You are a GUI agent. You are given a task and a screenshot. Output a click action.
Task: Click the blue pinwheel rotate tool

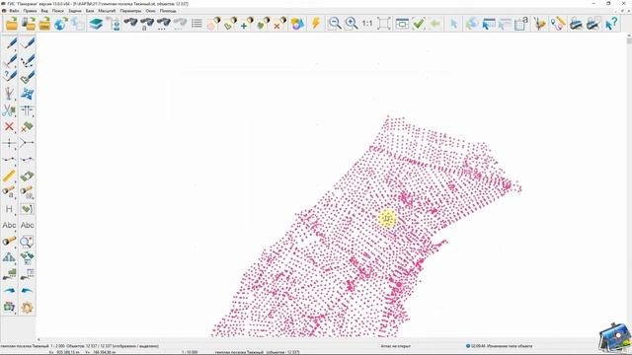(27, 94)
